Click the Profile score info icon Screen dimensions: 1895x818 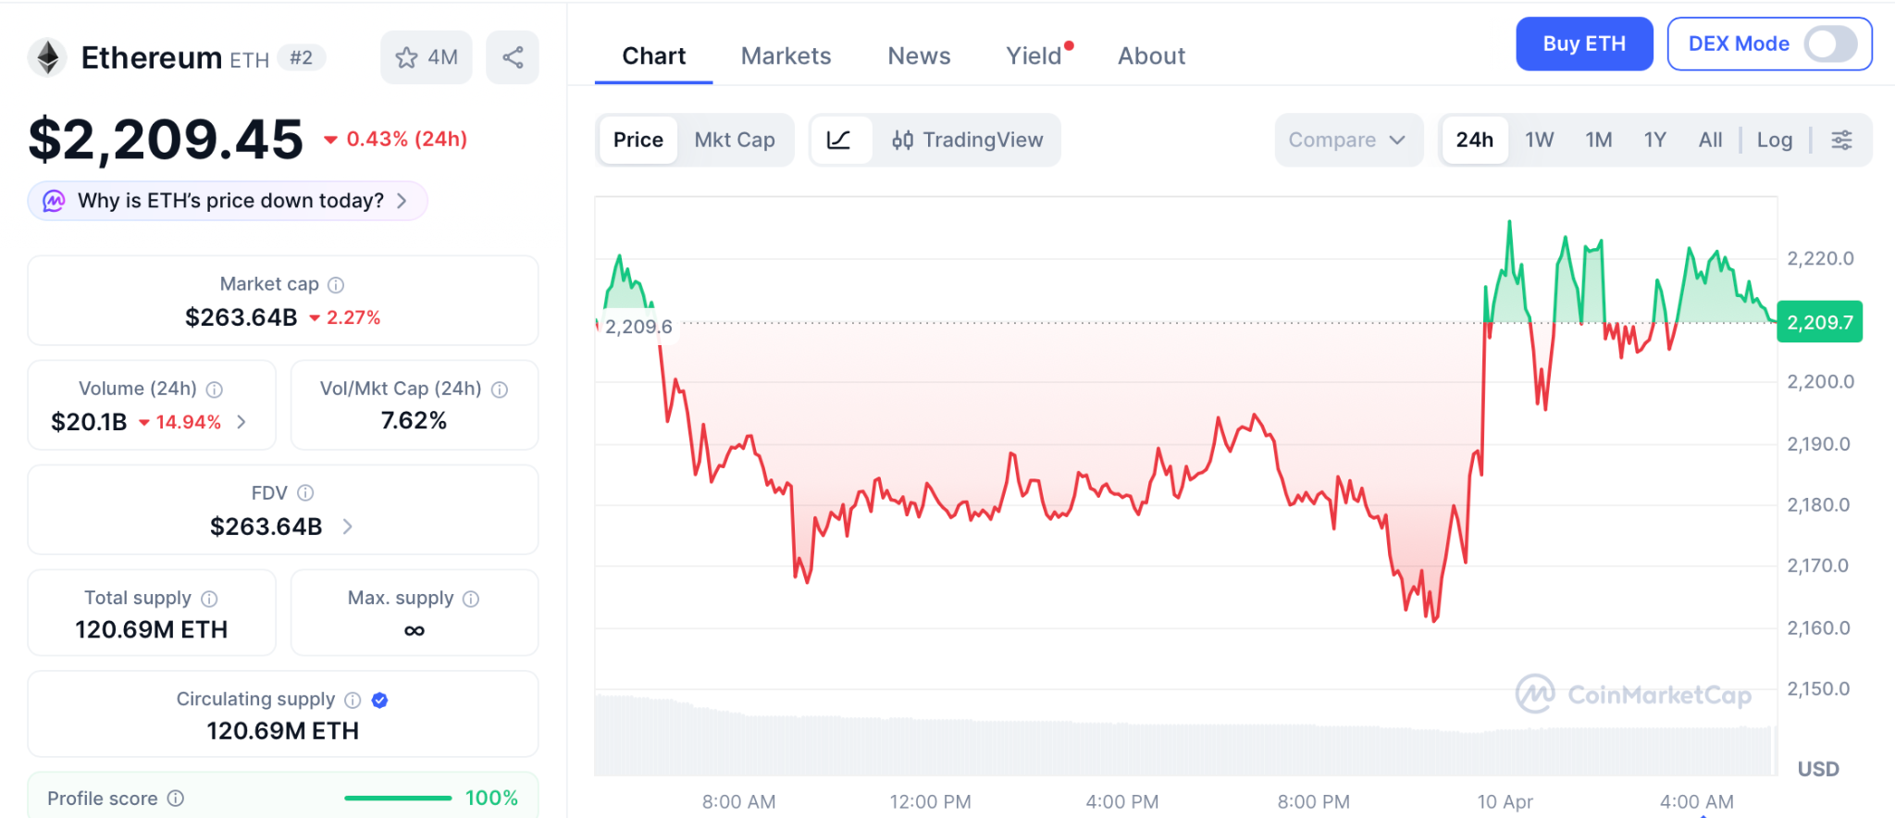pos(176,799)
